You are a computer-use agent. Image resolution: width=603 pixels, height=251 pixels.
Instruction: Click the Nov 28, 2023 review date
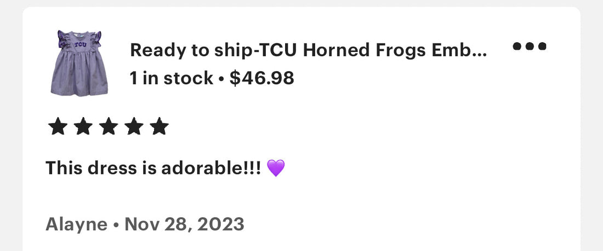[184, 224]
